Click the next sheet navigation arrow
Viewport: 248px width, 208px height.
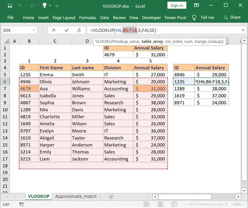coord(14,197)
